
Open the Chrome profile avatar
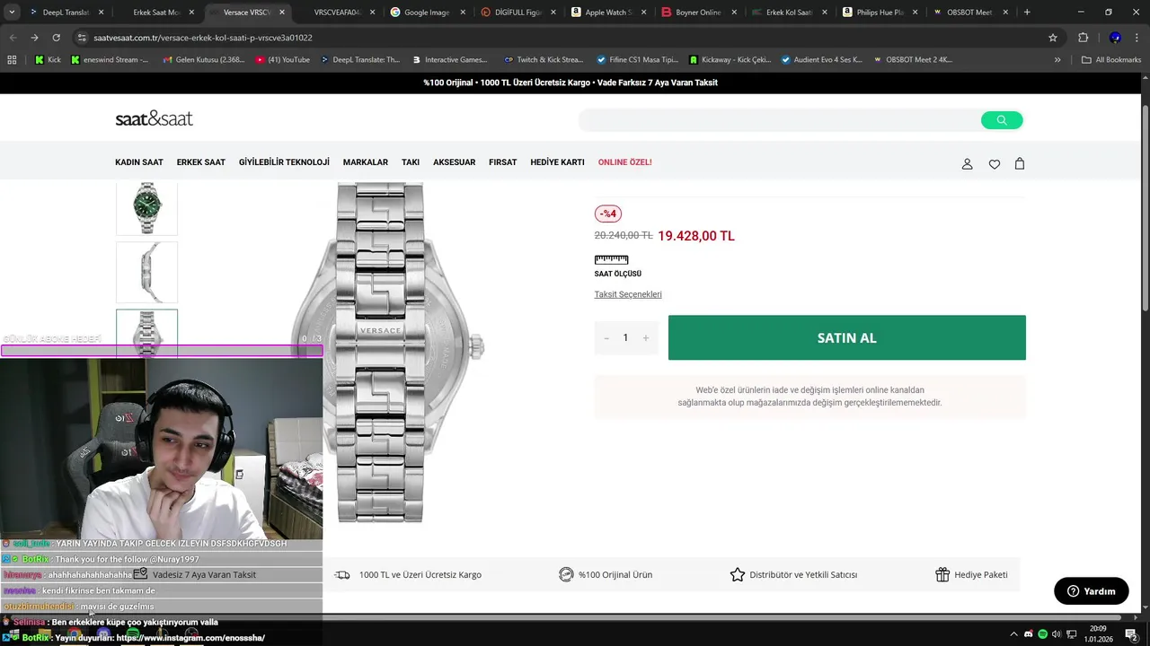pos(1115,38)
